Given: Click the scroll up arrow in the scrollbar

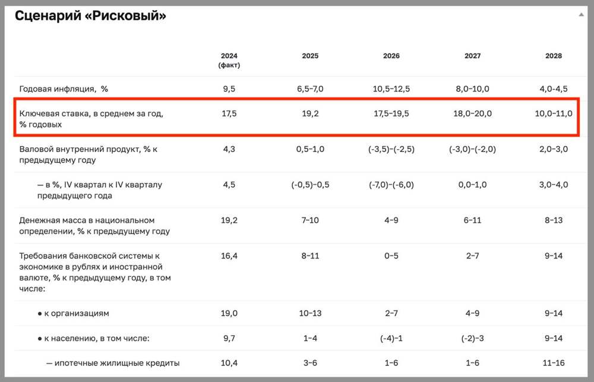Looking at the screenshot, I should (581, 15).
